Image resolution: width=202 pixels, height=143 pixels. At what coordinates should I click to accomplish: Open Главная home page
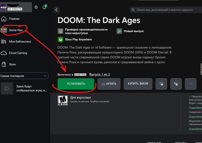coord(14,19)
